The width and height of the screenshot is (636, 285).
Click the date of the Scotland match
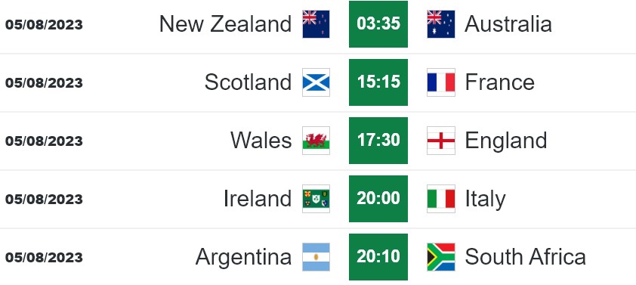click(44, 83)
